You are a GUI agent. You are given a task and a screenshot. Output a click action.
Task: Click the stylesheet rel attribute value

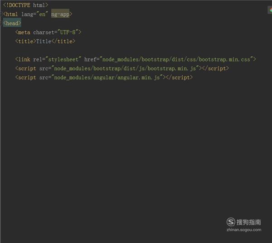click(x=63, y=59)
